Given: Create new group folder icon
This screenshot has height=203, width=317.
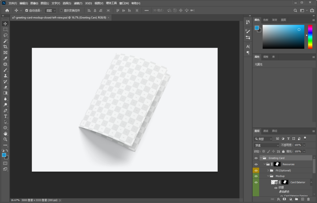Looking at the screenshot, I should (297, 199).
